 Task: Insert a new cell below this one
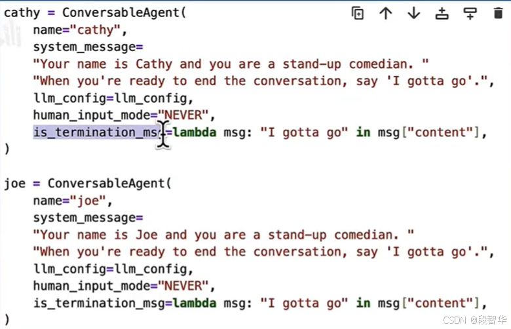tap(470, 13)
